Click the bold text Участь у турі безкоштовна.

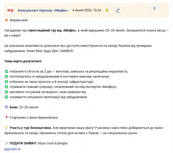click(x=31, y=128)
